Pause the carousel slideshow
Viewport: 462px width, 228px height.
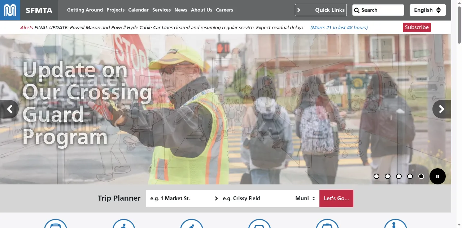click(x=437, y=176)
